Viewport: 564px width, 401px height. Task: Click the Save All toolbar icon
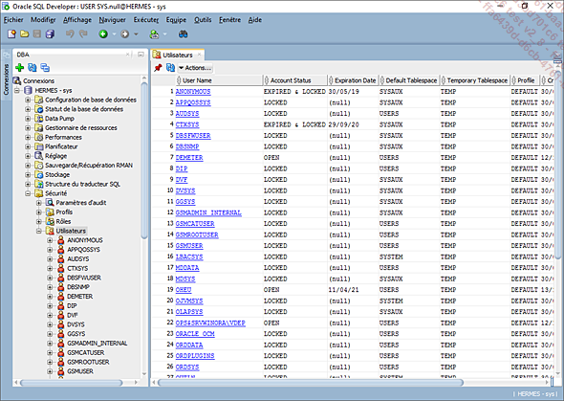point(50,33)
